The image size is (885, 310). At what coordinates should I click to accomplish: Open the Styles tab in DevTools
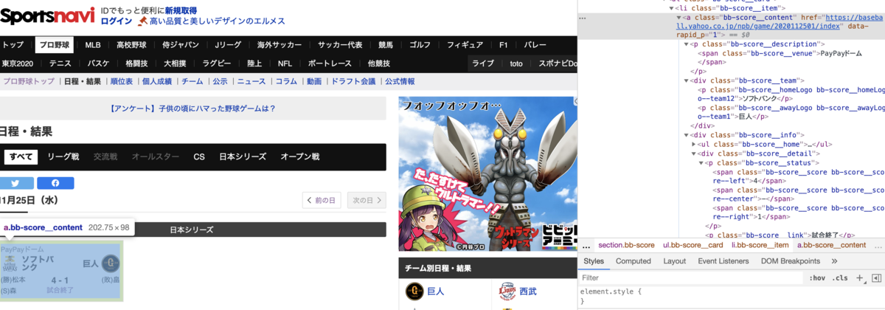pyautogui.click(x=594, y=261)
